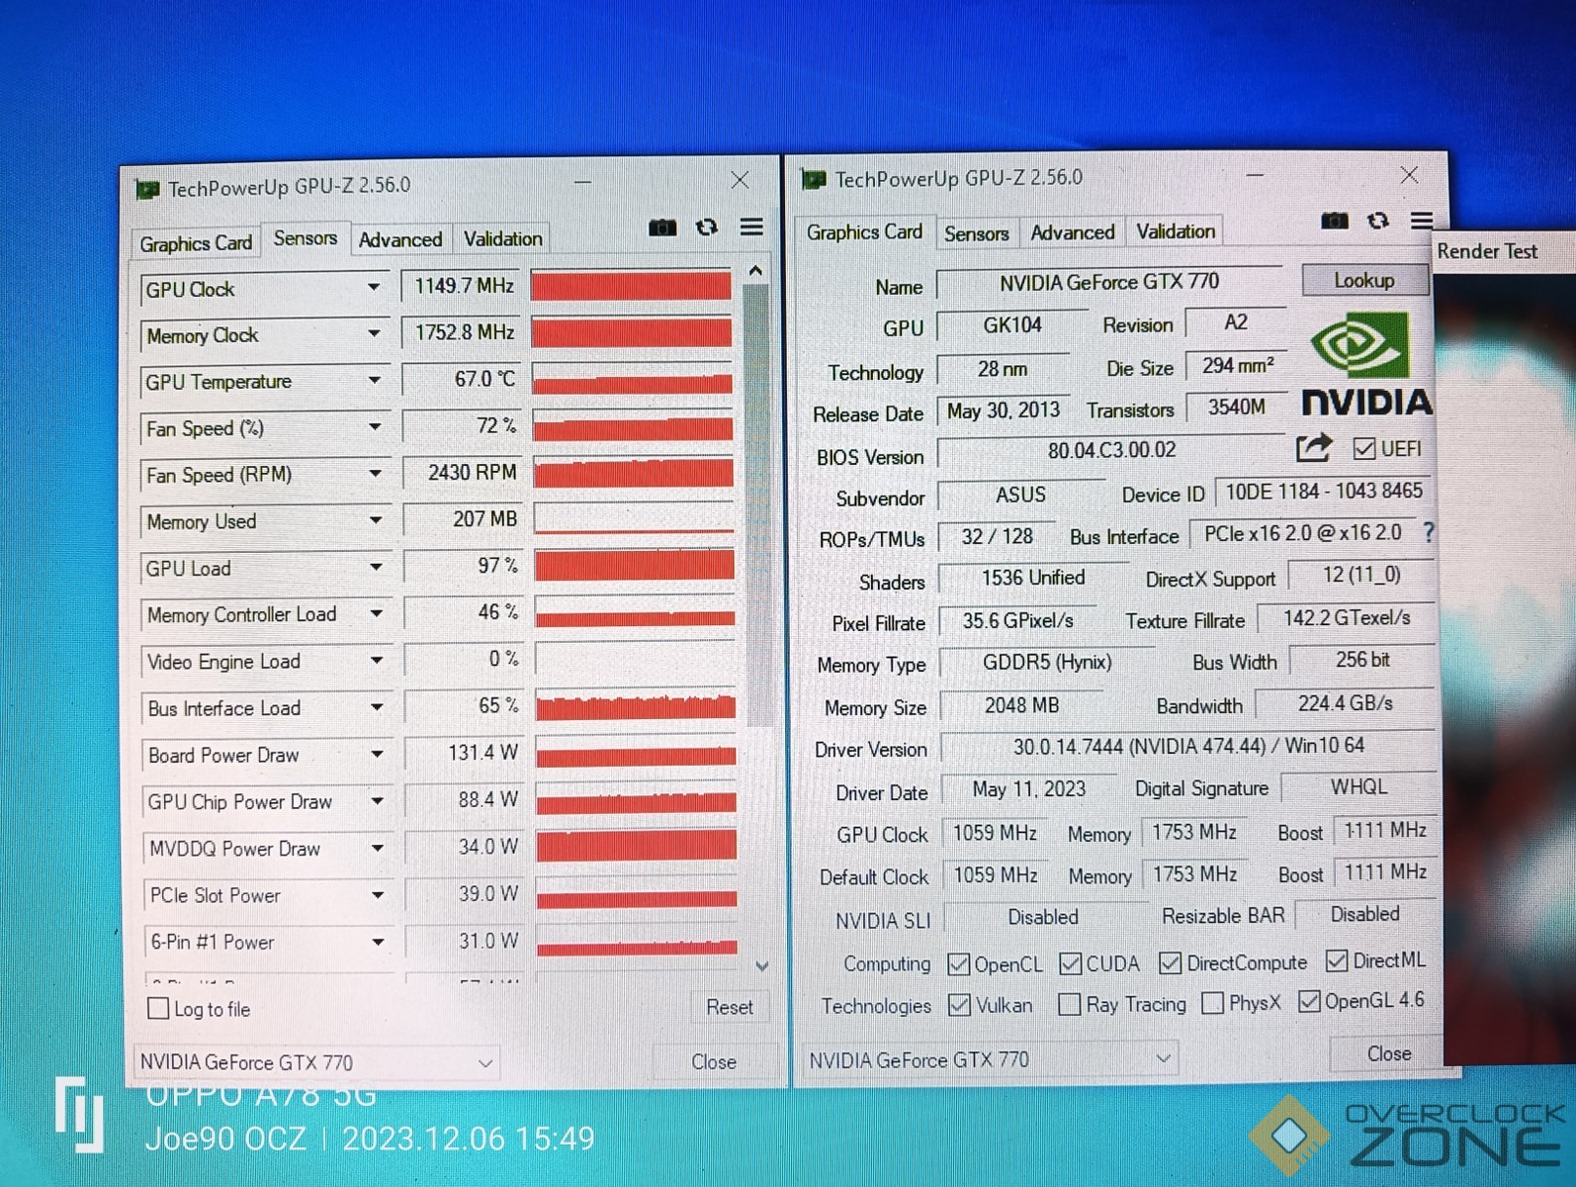Viewport: 1576px width, 1187px height.
Task: Open the hamburger menu in the Graphics Card window
Action: pyautogui.click(x=1422, y=221)
